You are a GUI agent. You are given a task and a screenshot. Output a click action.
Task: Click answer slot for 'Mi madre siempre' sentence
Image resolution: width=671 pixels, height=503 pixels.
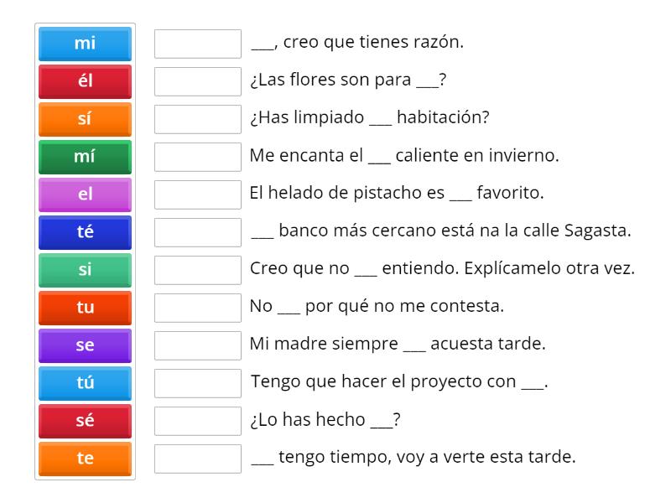[x=198, y=345]
